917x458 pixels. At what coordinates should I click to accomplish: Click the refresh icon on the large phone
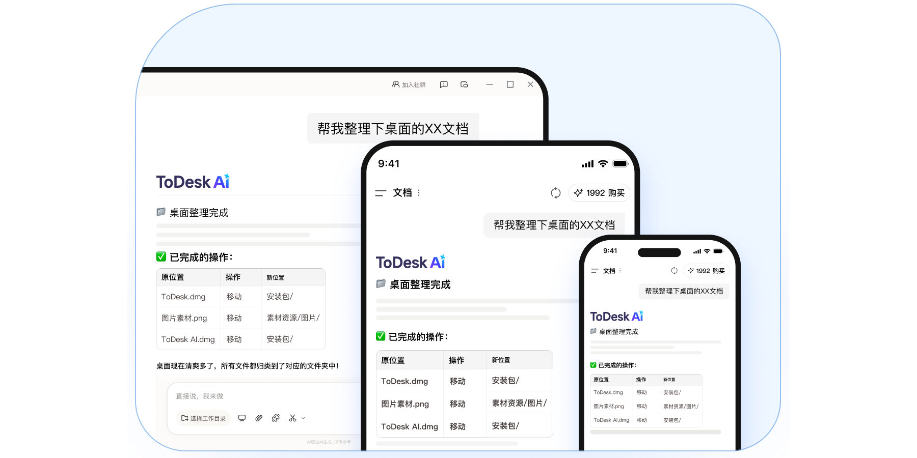(556, 193)
